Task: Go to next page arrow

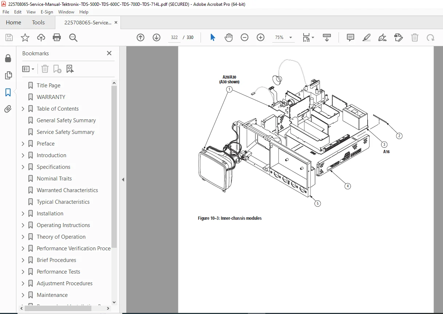Action: click(x=157, y=37)
